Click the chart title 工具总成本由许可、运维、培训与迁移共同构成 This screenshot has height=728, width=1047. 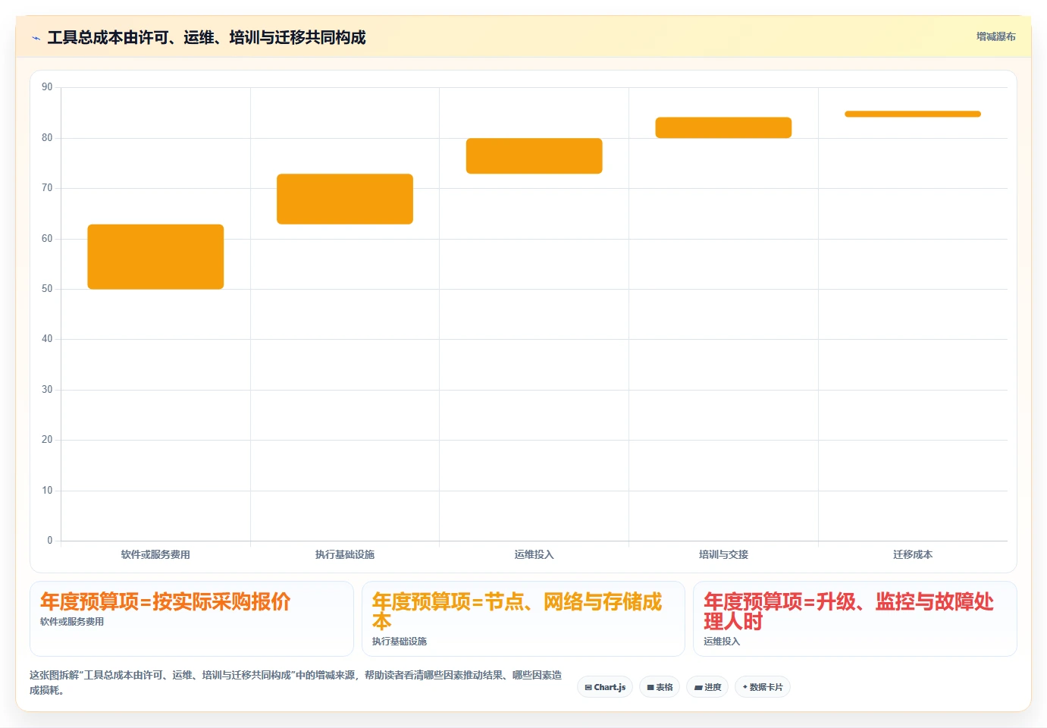click(x=206, y=37)
